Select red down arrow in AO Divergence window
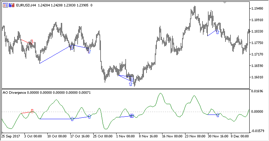The width and height of the screenshot is (269, 141). (32, 111)
